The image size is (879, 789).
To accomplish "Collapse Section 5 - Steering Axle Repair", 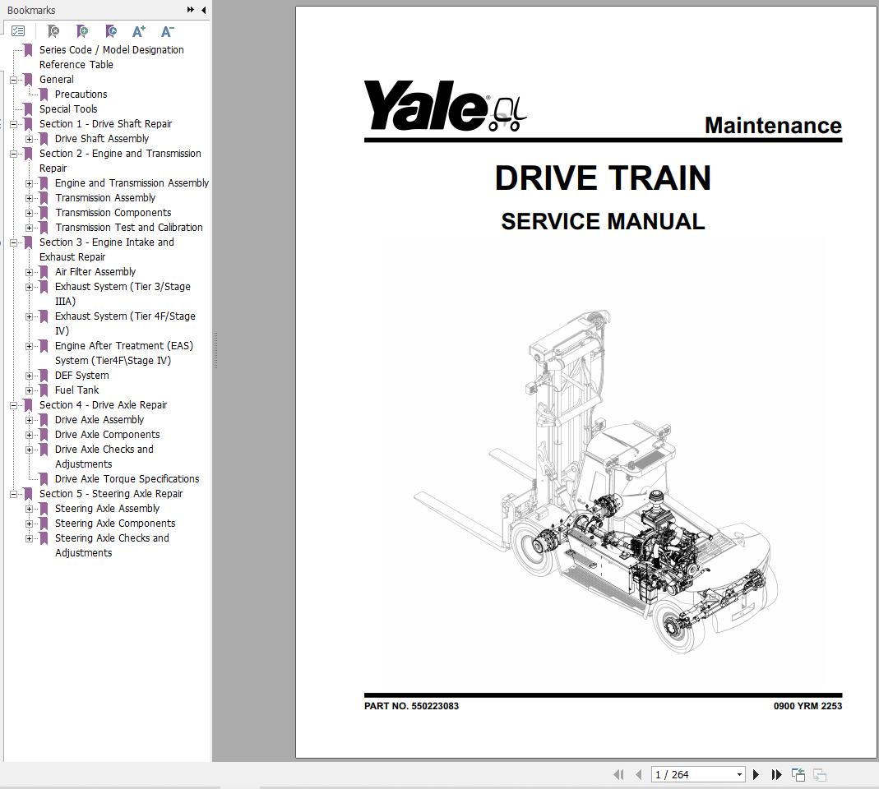I will click(13, 494).
